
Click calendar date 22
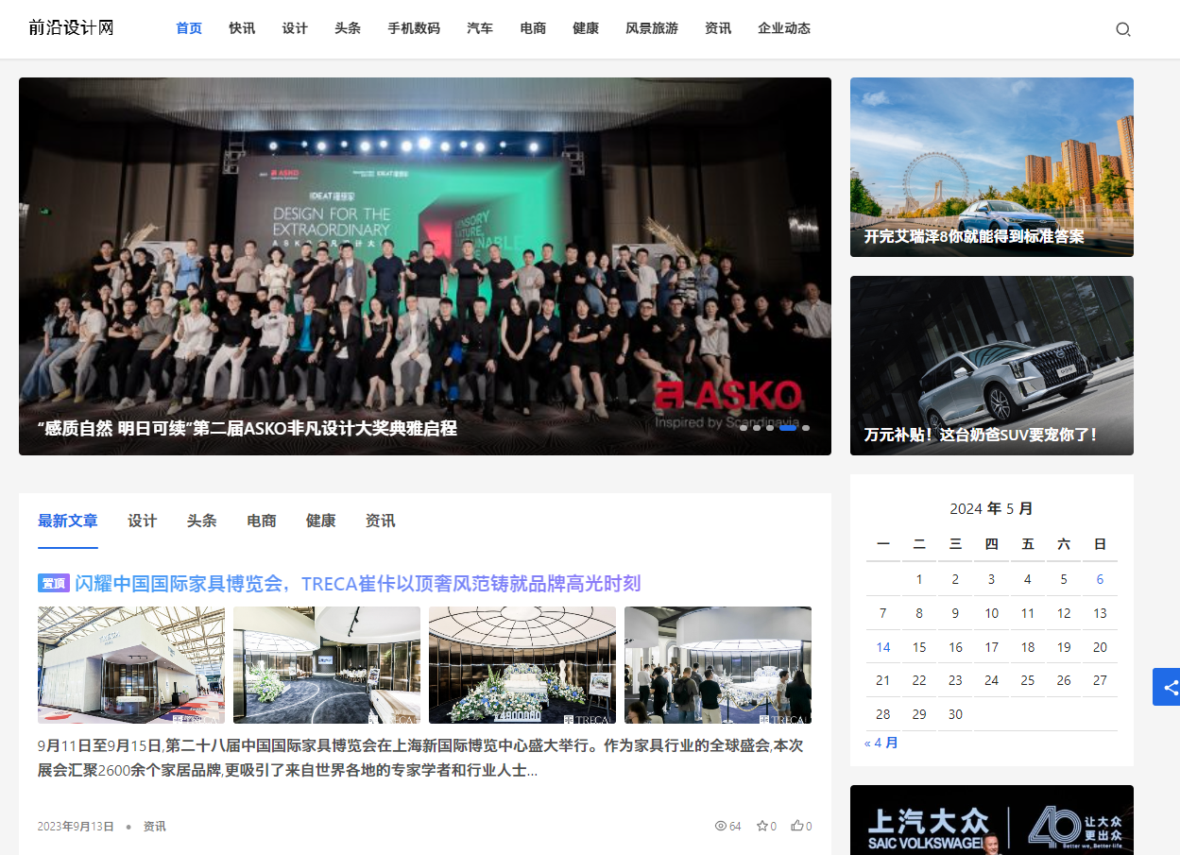(x=919, y=680)
